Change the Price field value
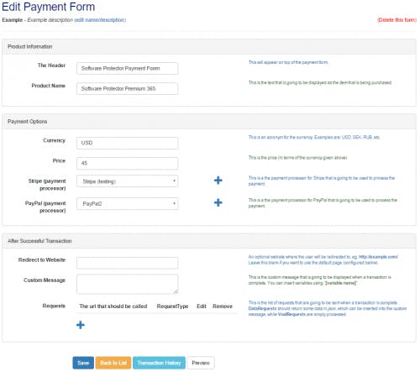The height and width of the screenshot is (372, 420). pos(128,163)
